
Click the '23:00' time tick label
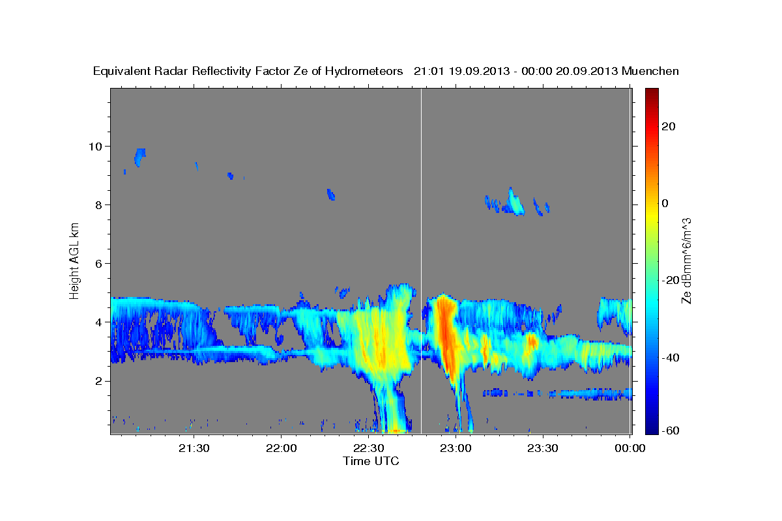(x=456, y=448)
